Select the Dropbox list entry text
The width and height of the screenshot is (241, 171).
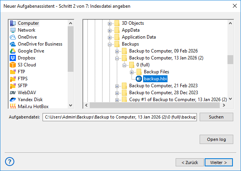pos(27,58)
